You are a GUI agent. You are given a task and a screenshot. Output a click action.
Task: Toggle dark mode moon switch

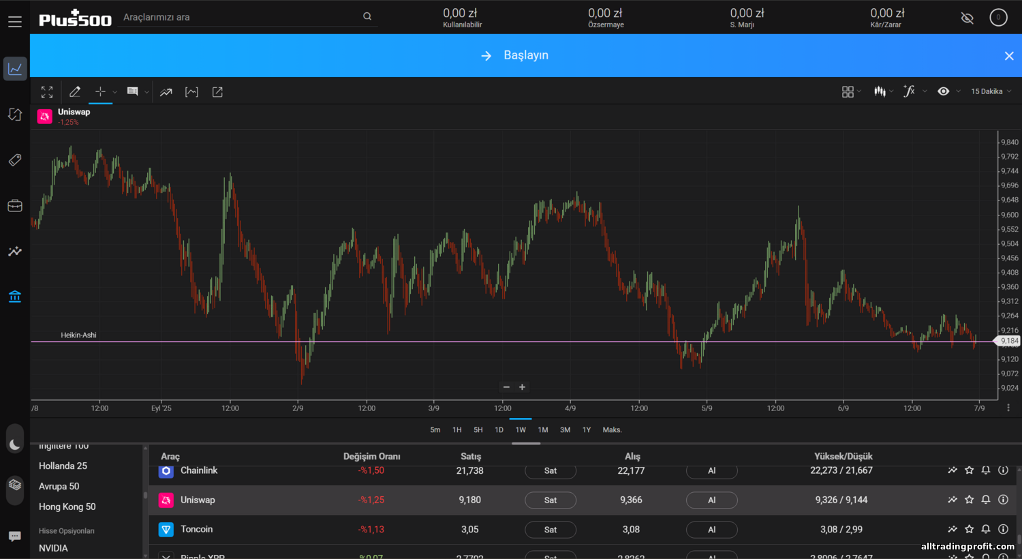(15, 444)
